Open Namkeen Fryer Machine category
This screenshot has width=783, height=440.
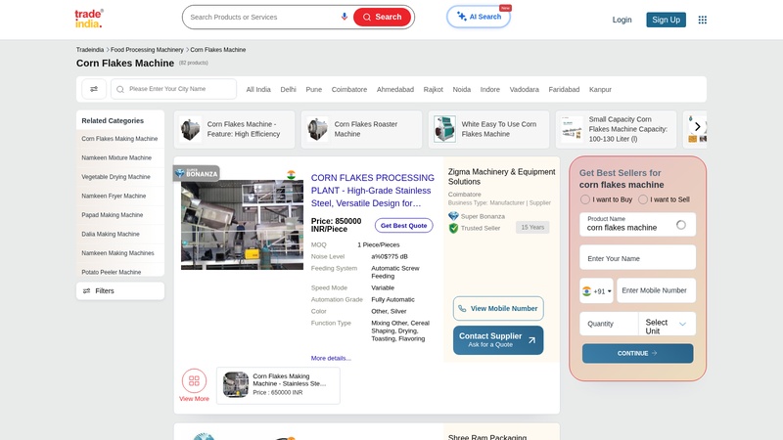114,197
